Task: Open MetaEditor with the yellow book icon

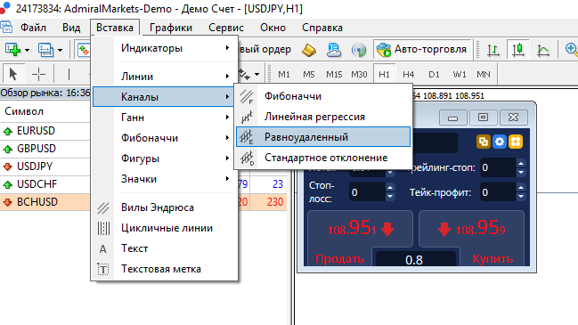Action: 309,50
